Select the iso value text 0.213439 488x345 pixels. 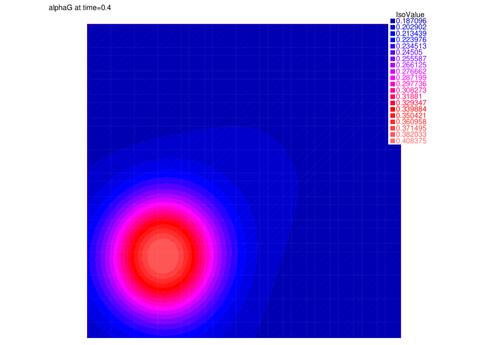[x=411, y=34]
